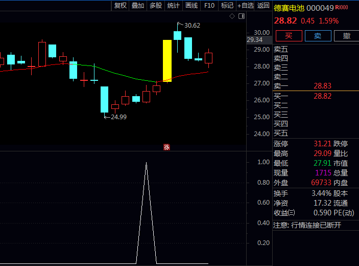Screen dimensions: 359x266
Task: Select the 买四 row
Action: [316, 124]
